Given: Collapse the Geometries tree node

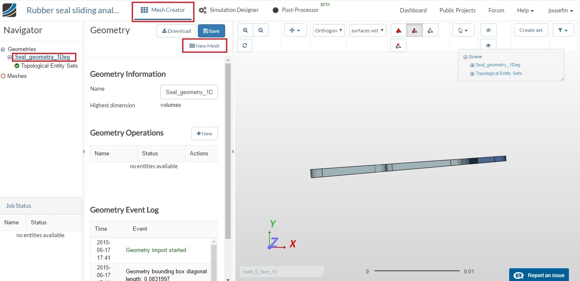Looking at the screenshot, I should (x=3, y=49).
